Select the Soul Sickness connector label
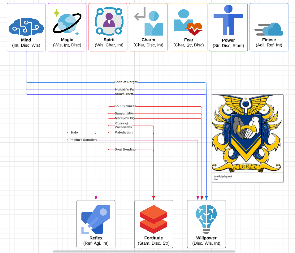 [125, 106]
